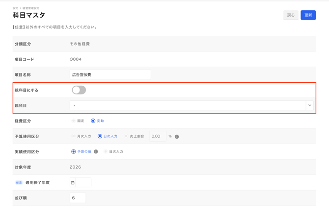The height and width of the screenshot is (221, 329).
Task: Click info icon next to percent field
Action: tap(177, 137)
